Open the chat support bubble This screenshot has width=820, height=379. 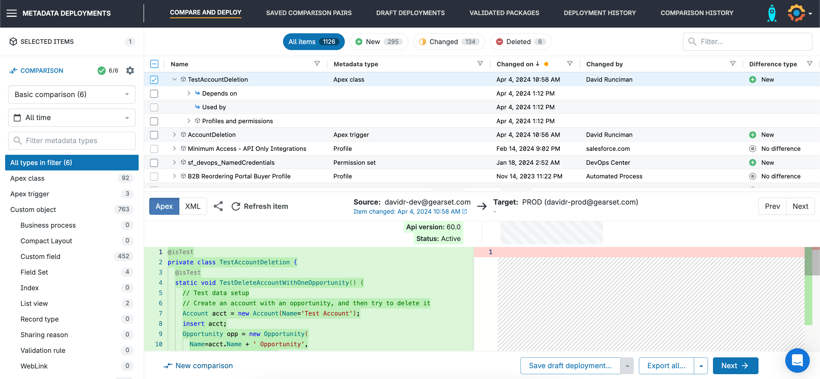coord(797,361)
